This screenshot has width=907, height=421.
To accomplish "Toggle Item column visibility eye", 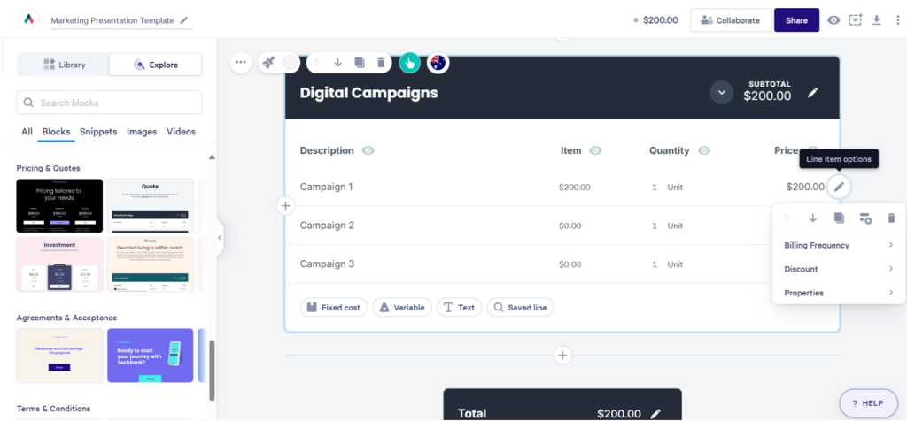I will [x=595, y=150].
